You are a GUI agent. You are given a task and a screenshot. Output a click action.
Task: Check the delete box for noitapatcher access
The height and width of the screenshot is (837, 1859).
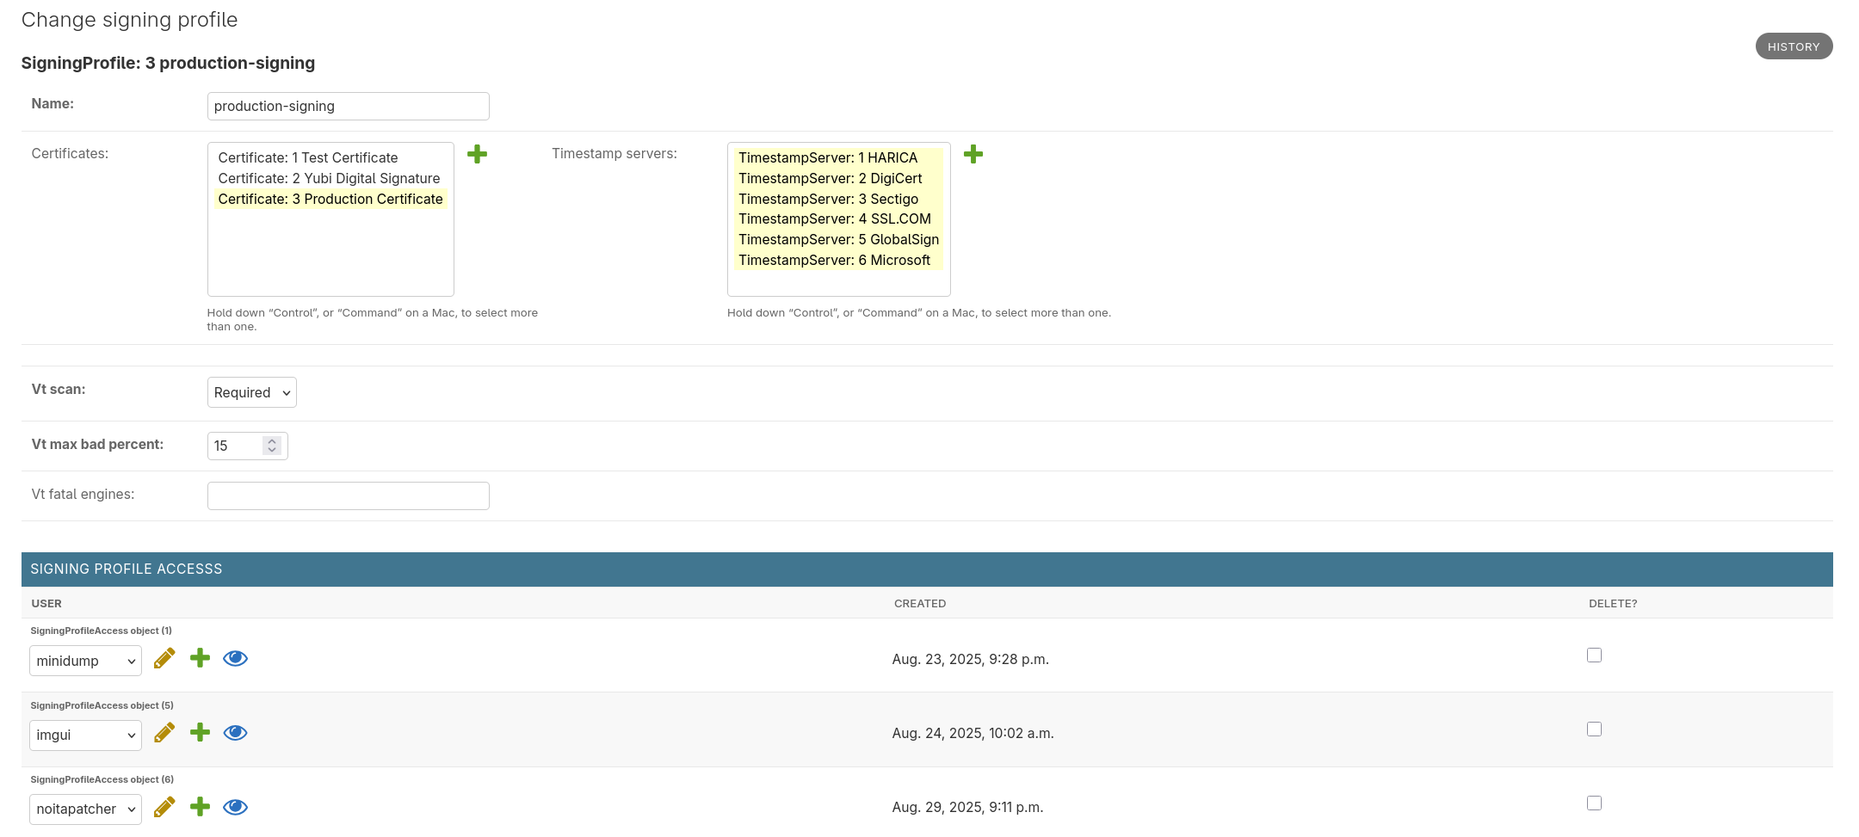(1594, 803)
